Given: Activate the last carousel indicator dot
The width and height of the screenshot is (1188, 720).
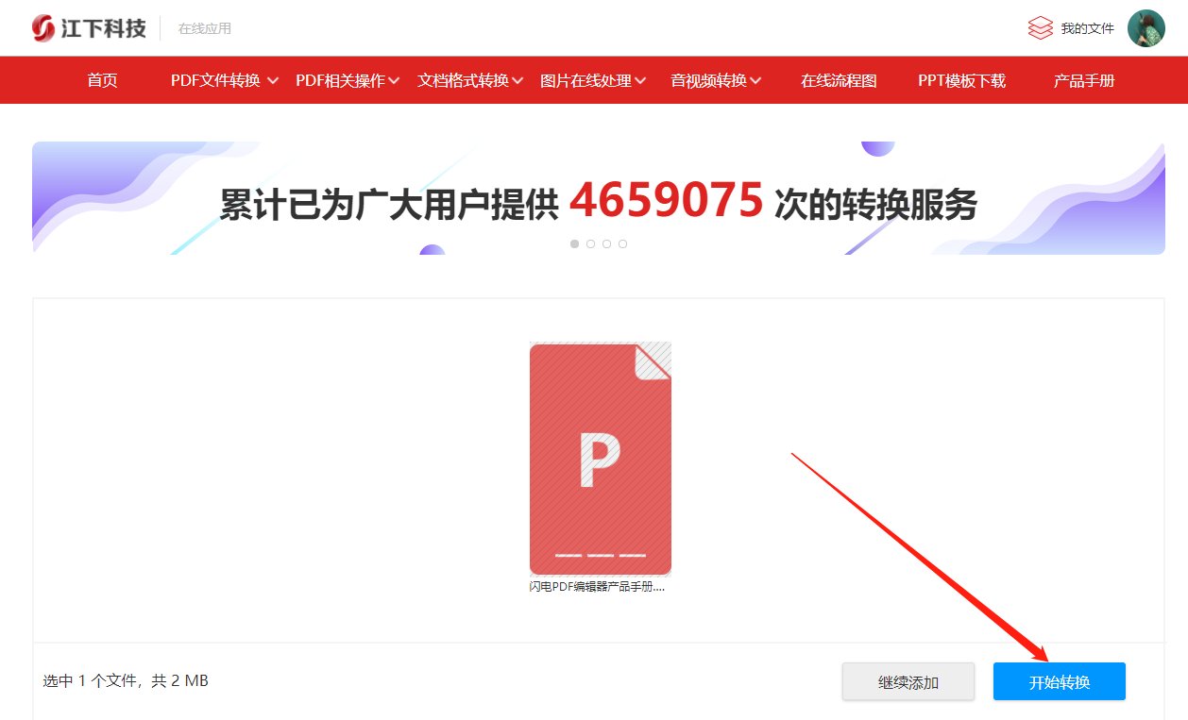Looking at the screenshot, I should tap(622, 243).
